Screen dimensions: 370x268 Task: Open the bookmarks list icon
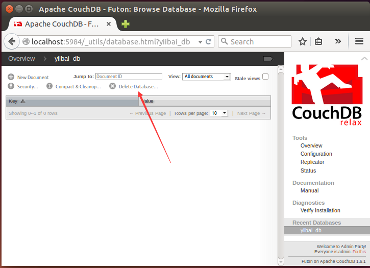[318, 42]
